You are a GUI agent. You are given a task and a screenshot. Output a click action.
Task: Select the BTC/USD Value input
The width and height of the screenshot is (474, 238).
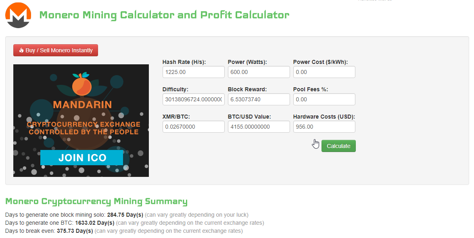coord(259,127)
